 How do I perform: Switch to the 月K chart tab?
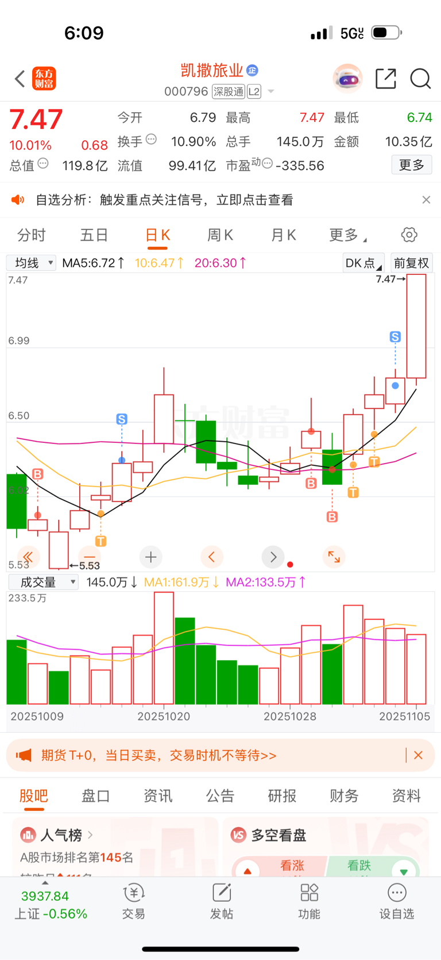[x=283, y=235]
